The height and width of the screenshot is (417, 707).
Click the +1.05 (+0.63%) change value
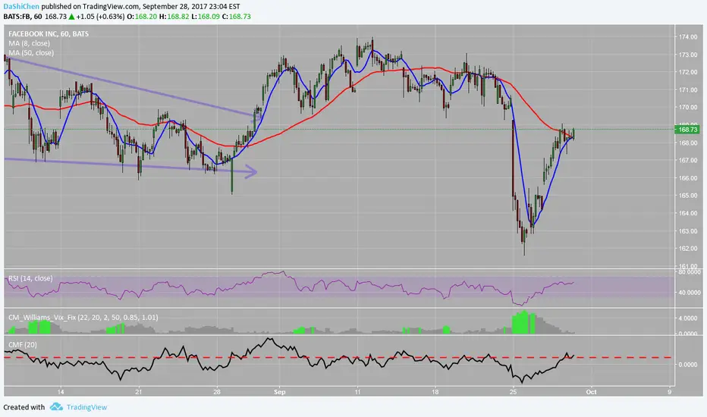(100, 17)
